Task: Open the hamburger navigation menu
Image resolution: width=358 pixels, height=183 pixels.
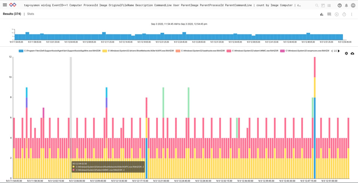Action: [x=5, y=5]
